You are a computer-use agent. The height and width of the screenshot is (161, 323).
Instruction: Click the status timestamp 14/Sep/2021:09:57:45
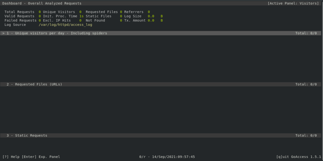(x=173, y=157)
